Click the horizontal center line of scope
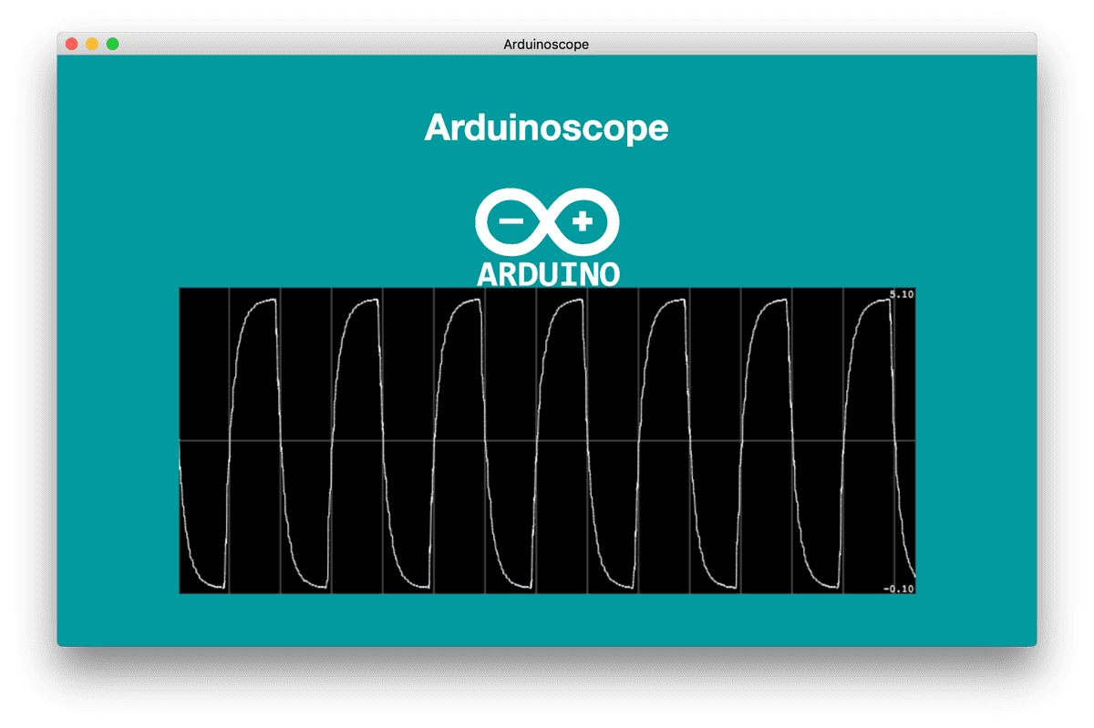This screenshot has width=1094, height=728. (x=547, y=441)
